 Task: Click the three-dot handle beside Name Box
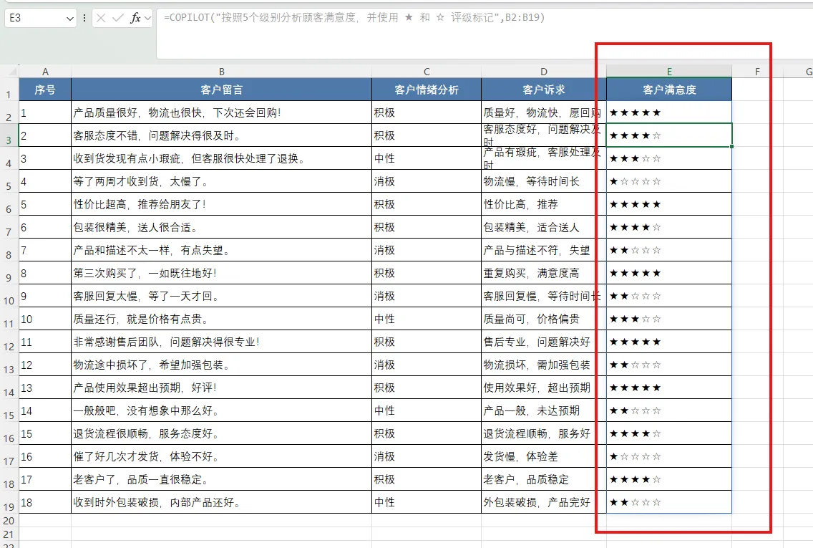pyautogui.click(x=84, y=18)
